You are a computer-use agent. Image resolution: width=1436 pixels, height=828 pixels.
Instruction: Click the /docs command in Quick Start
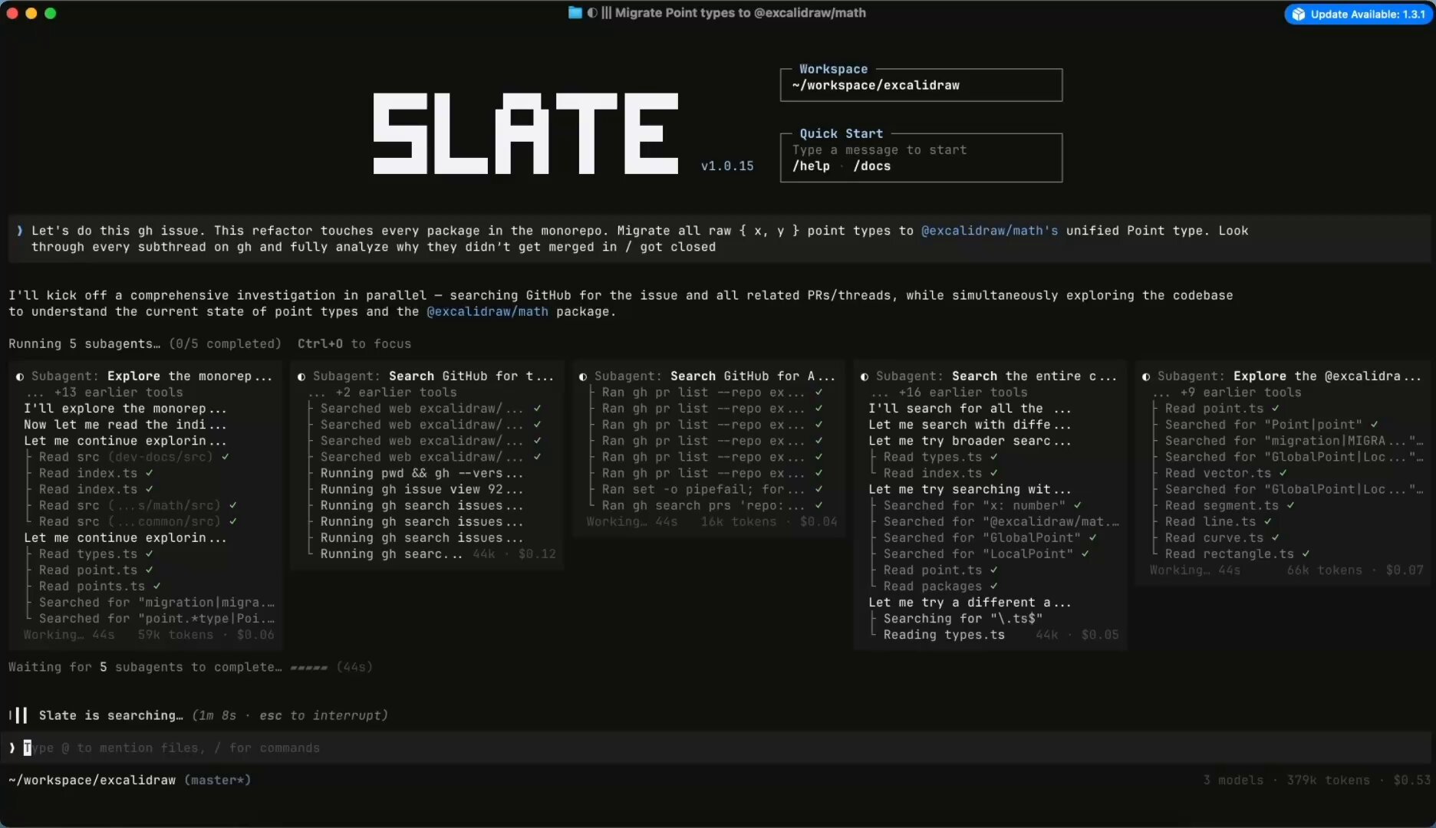click(x=871, y=166)
